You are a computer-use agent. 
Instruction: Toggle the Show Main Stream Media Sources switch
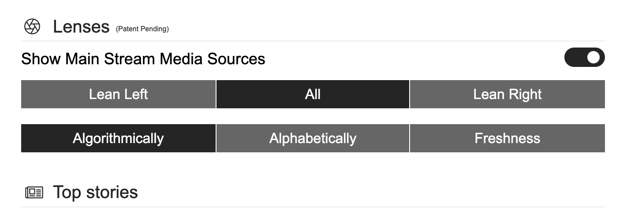point(584,57)
